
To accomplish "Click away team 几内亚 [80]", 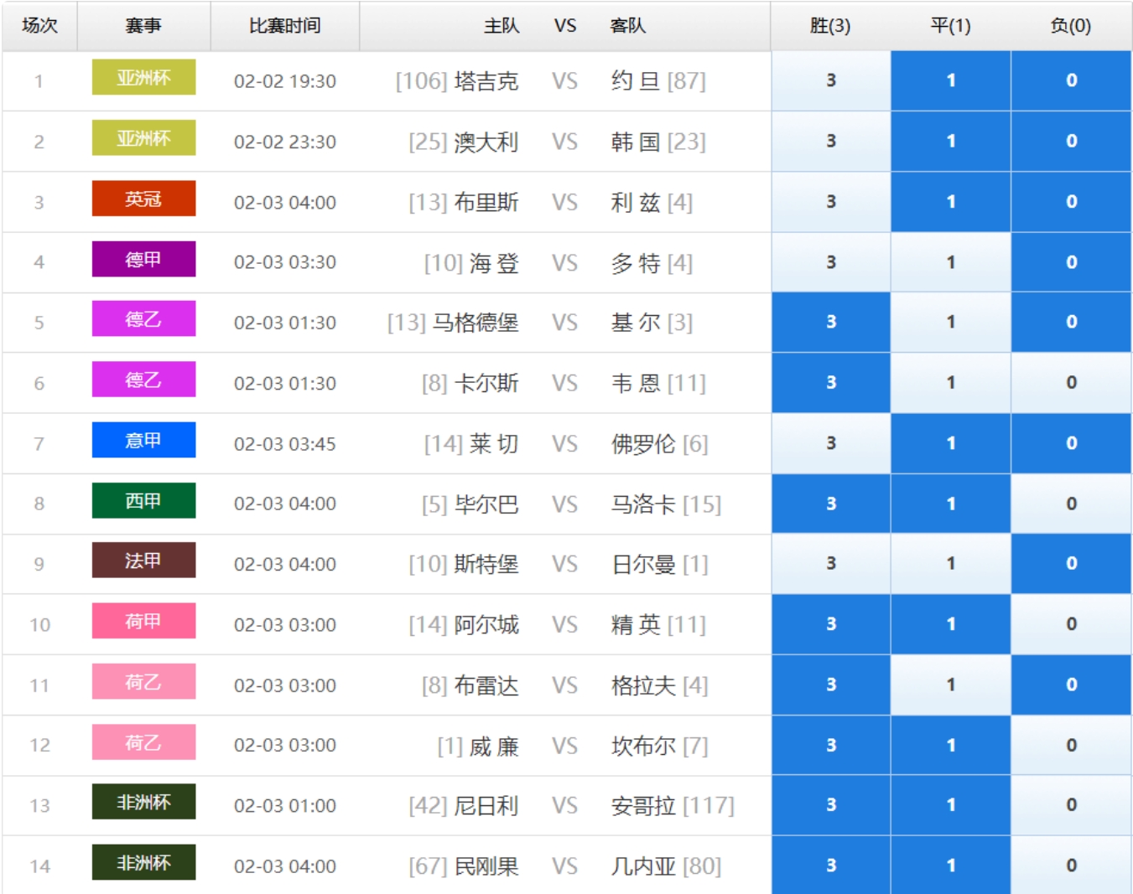I will 667,866.
